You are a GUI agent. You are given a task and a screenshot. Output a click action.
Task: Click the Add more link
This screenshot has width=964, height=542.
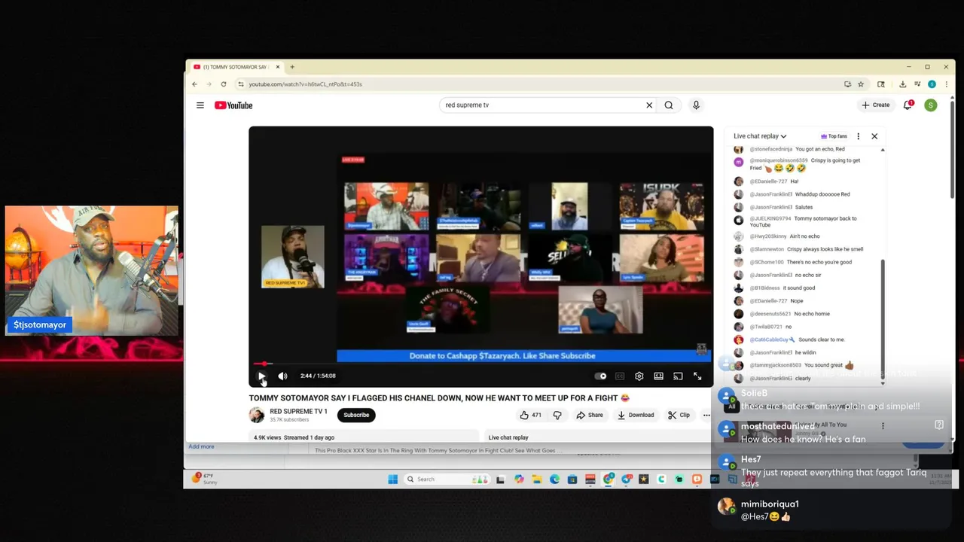(201, 446)
